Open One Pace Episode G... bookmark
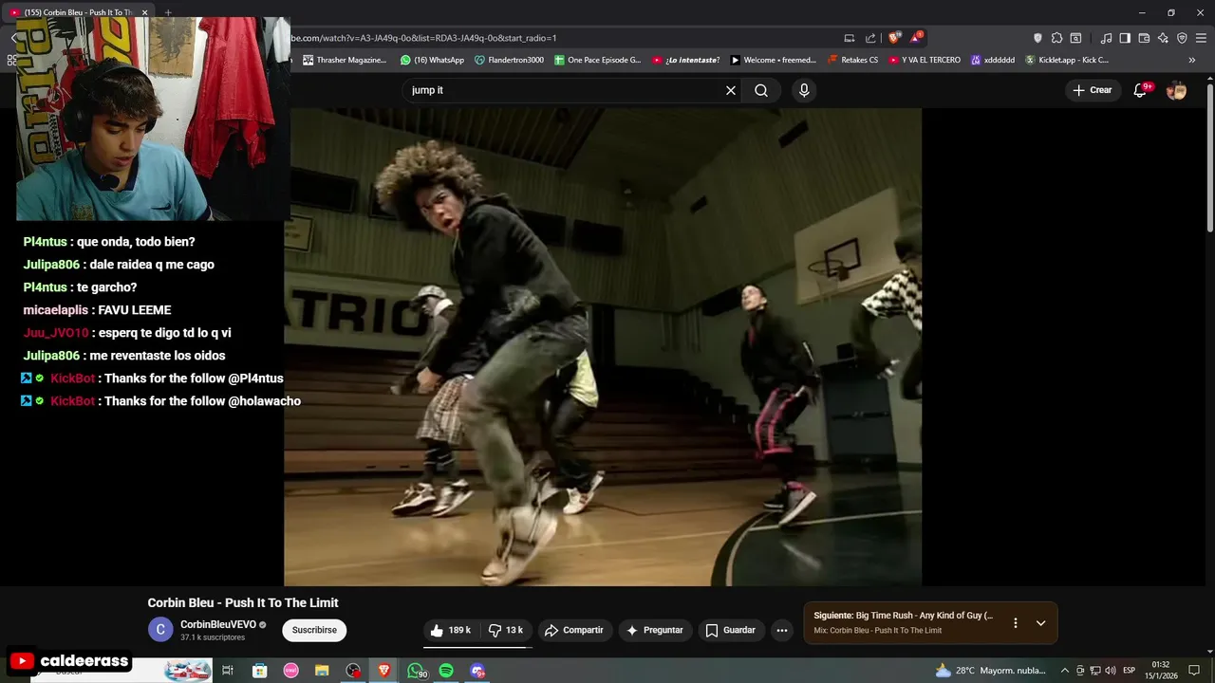 click(x=598, y=60)
